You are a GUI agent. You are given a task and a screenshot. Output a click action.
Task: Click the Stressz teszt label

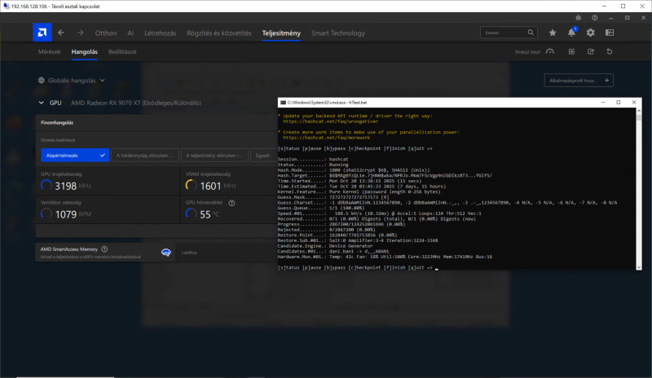[527, 52]
